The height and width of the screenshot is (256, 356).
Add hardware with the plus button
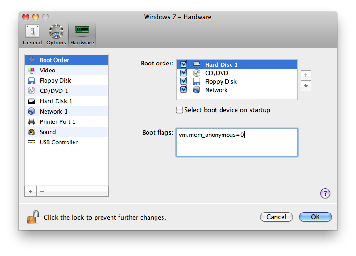pyautogui.click(x=30, y=192)
